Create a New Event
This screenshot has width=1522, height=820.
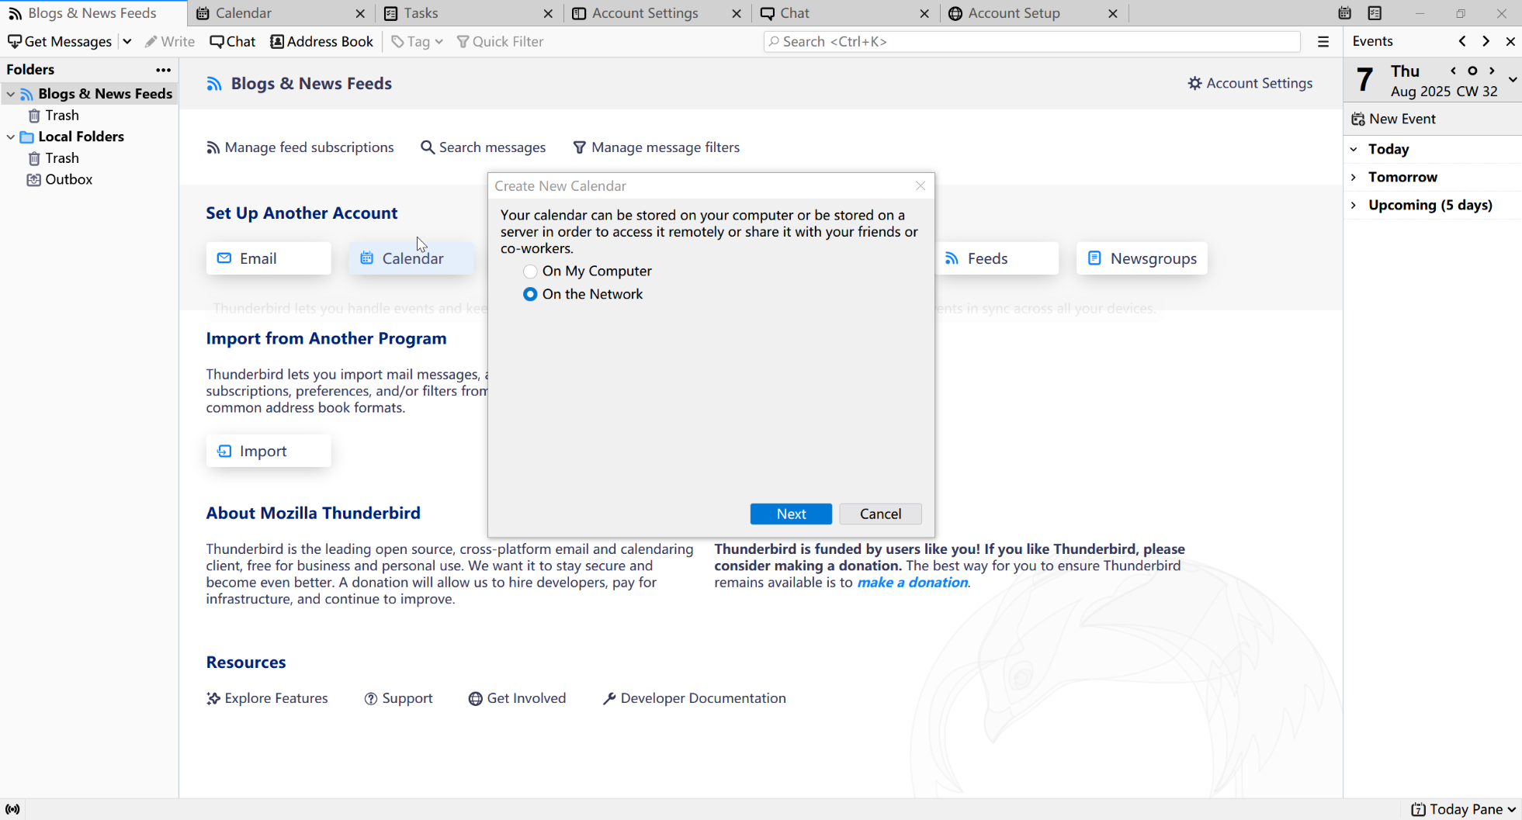click(1394, 119)
